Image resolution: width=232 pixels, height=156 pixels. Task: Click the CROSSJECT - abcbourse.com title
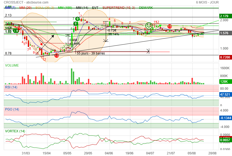[26, 2]
